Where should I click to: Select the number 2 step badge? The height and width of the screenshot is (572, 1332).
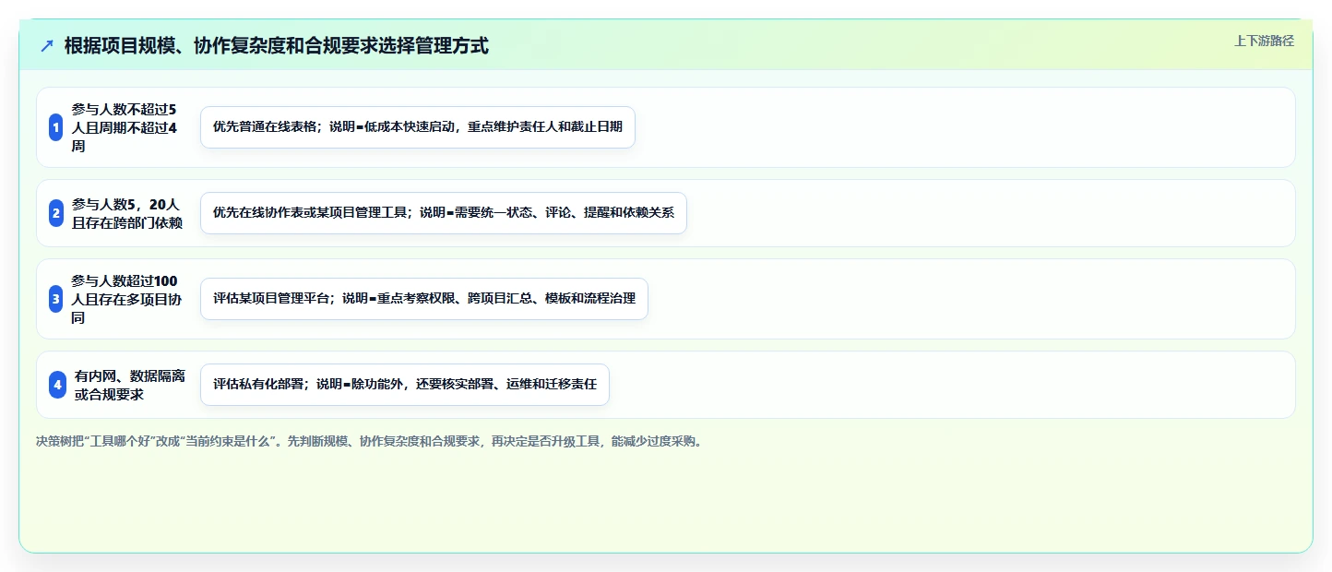point(56,213)
